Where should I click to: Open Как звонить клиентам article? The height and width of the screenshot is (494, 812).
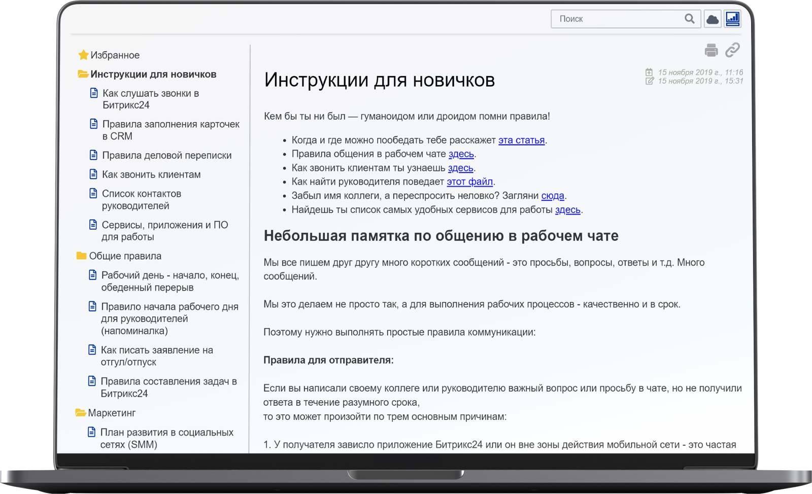(x=151, y=174)
